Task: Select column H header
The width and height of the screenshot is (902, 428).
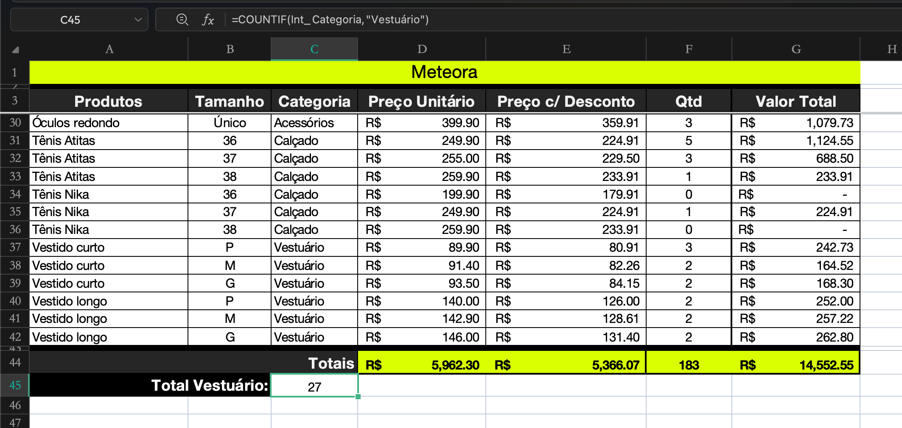Action: click(x=881, y=49)
